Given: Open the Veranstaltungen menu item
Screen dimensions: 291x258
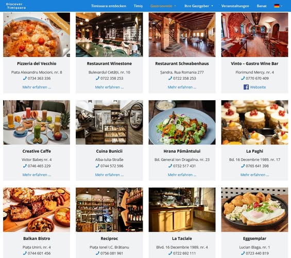Looking at the screenshot, I should coord(235,6).
